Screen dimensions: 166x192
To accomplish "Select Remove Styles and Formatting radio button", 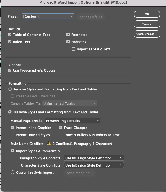I will click(x=10, y=89).
